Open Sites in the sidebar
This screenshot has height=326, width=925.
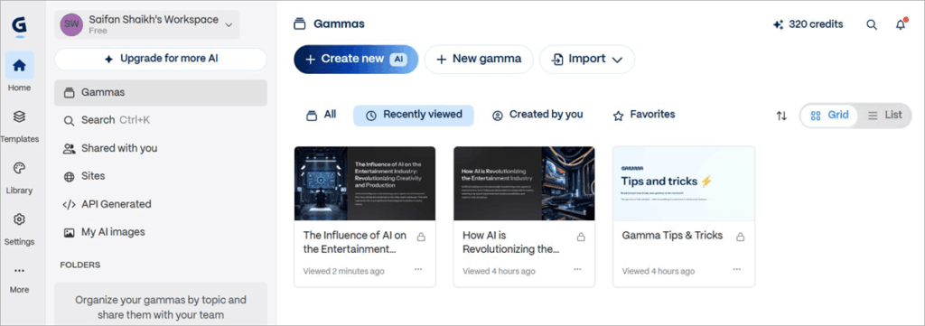[161, 176]
